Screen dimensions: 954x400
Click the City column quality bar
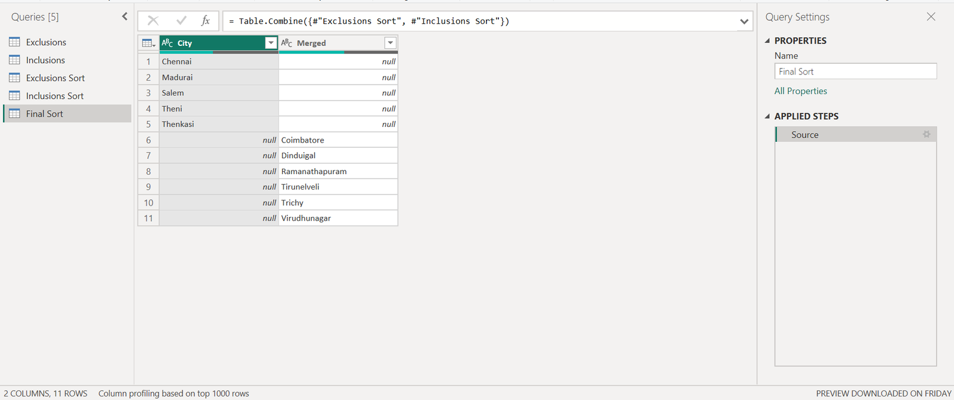pyautogui.click(x=219, y=52)
